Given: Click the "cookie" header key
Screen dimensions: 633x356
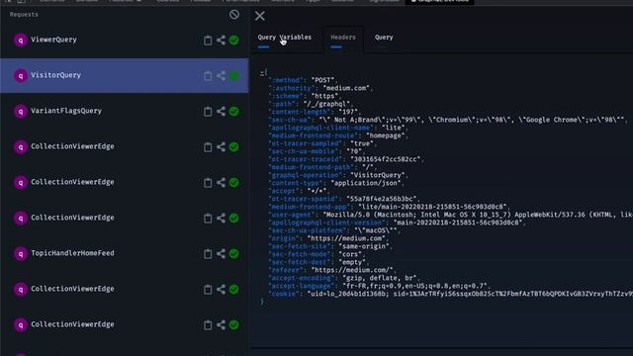Looking at the screenshot, I should coord(285,294).
